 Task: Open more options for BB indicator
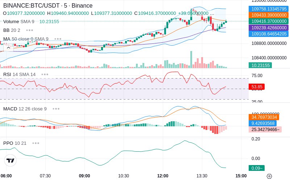point(30,30)
